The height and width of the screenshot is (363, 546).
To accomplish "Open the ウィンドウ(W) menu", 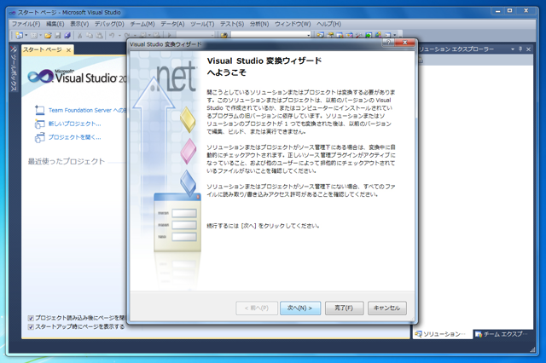I will click(293, 24).
